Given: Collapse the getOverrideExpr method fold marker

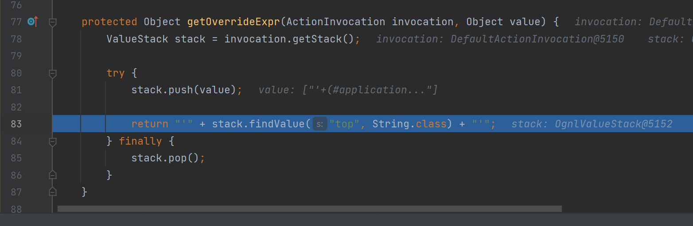Looking at the screenshot, I should (52, 22).
